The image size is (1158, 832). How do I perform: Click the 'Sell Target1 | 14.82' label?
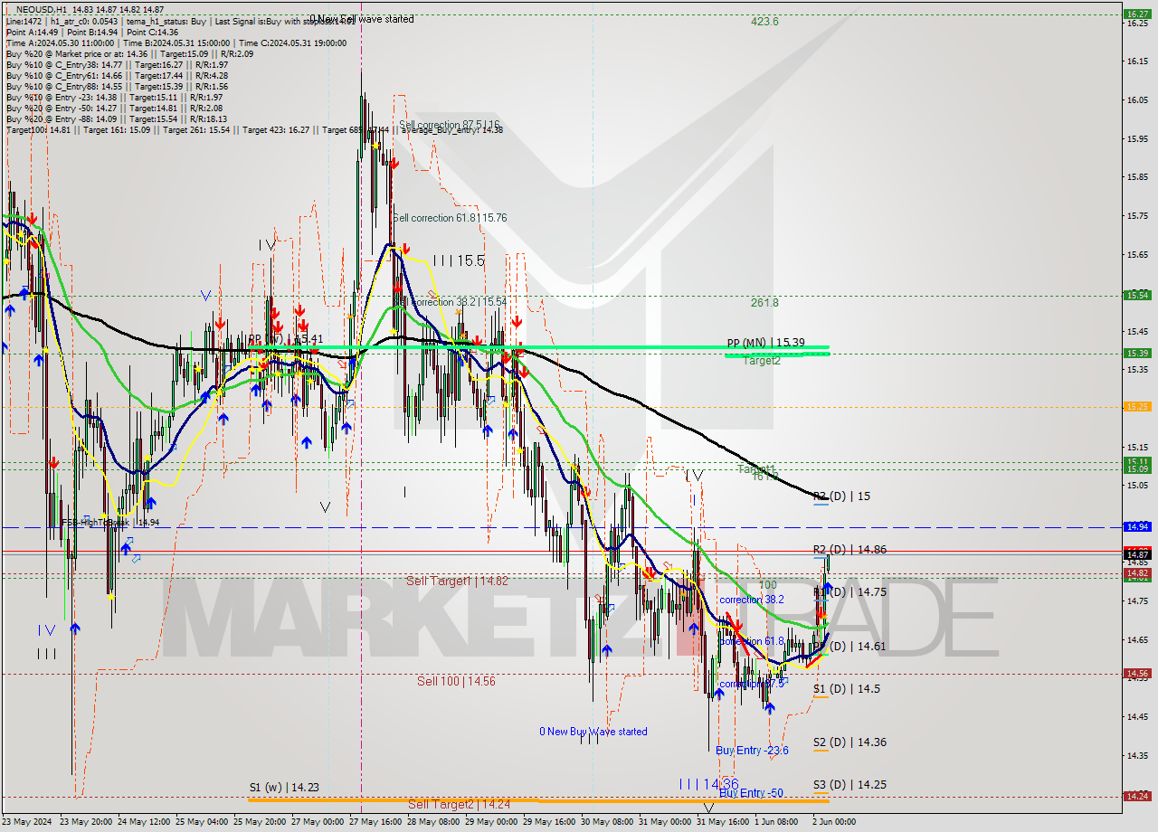click(x=457, y=581)
